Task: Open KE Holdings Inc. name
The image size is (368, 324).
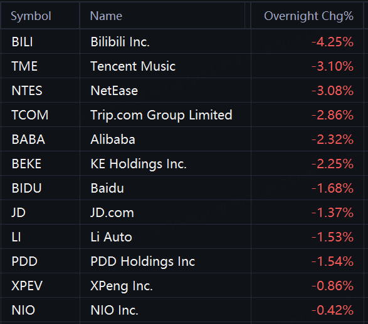Action: [x=139, y=164]
